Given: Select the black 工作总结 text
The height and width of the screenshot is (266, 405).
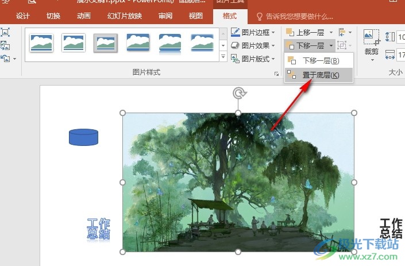Looking at the screenshot, I should pos(392,228).
